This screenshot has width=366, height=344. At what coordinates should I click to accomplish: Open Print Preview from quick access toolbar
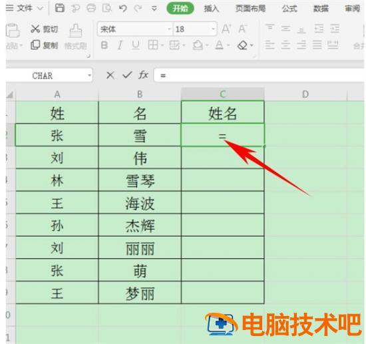pos(107,8)
